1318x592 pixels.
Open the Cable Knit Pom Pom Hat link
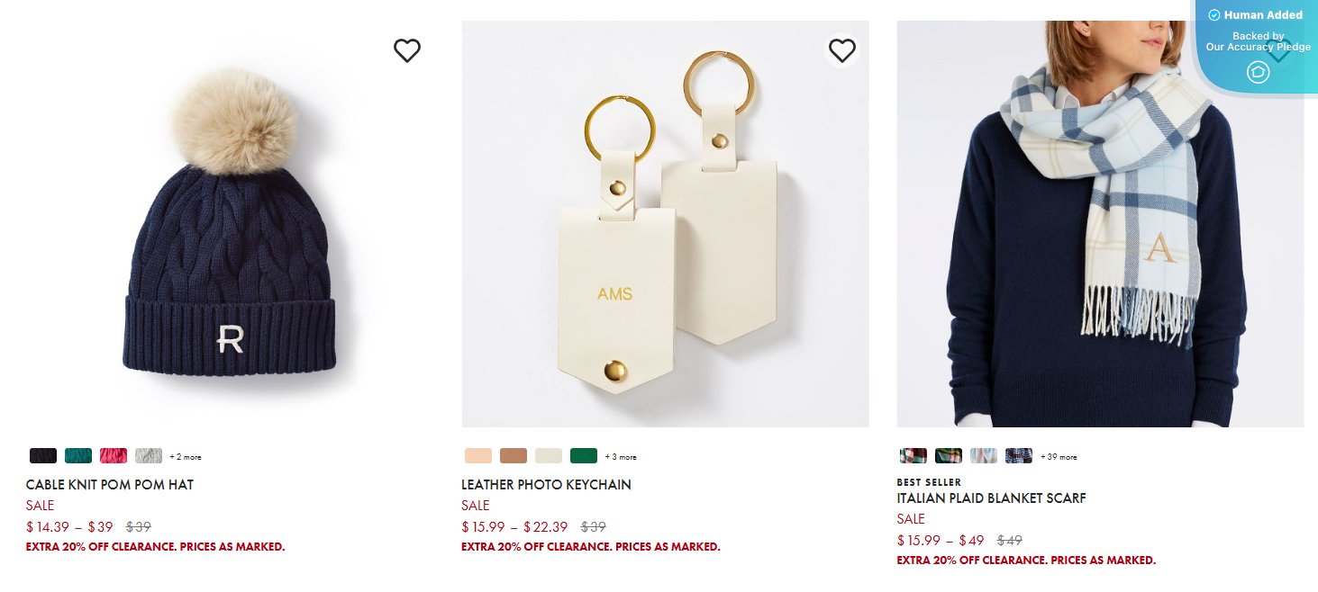coord(110,485)
